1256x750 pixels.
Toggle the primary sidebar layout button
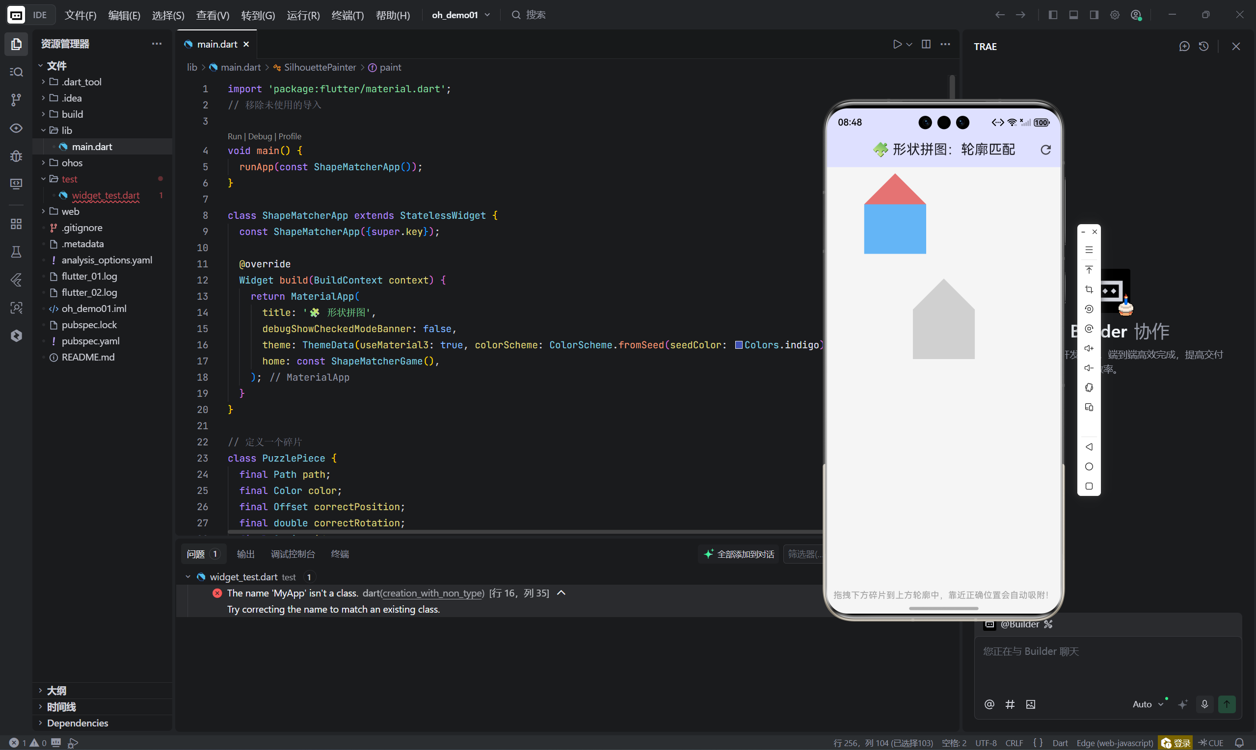(x=1053, y=15)
